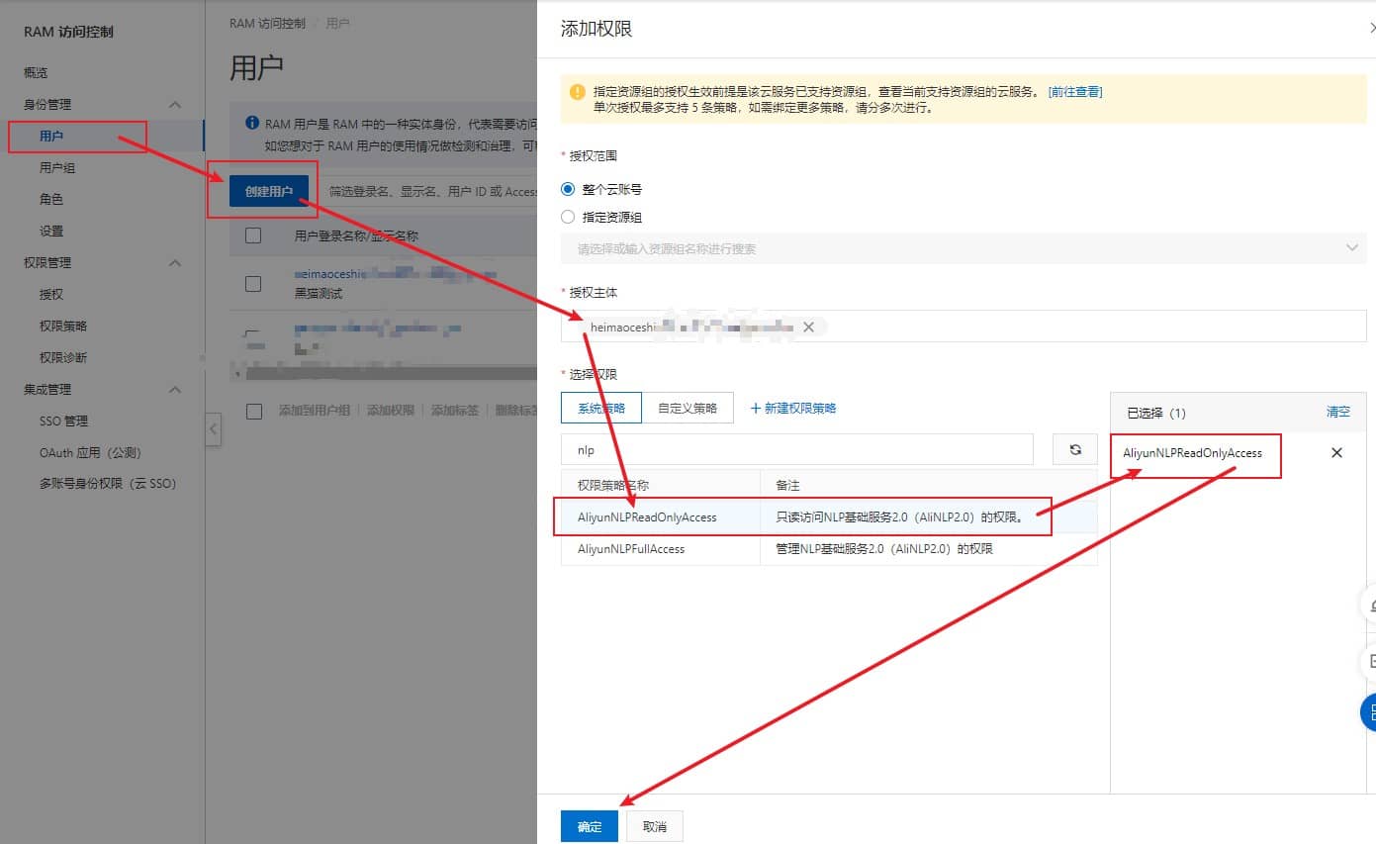
Task: Tick the checkbox for the 黑猫测试 user
Action: coord(253,284)
